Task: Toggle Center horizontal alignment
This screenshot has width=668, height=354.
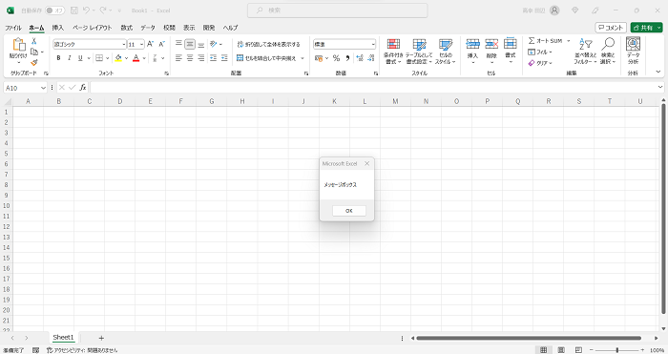Action: pos(190,58)
